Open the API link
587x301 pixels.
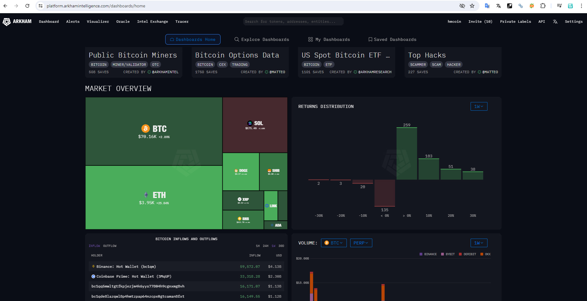point(542,22)
